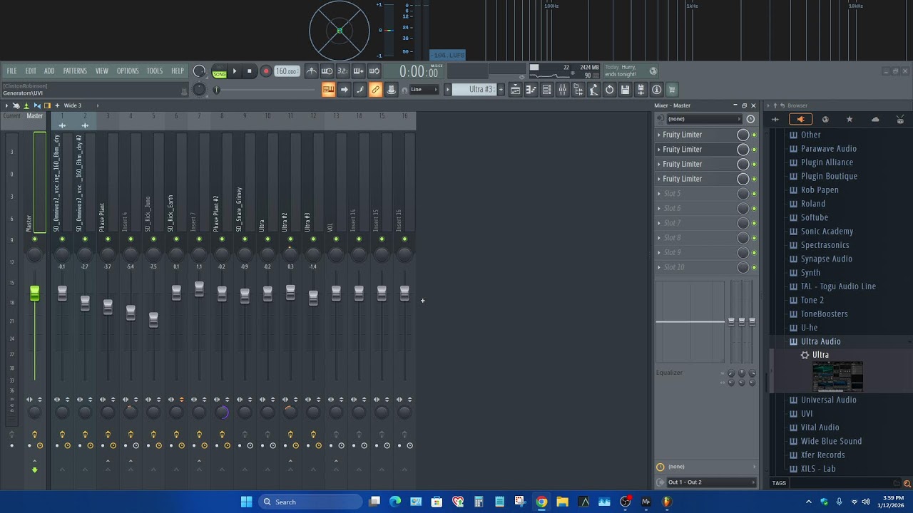The image size is (913, 513).
Task: Open the Piano roll view icon
Action: click(x=531, y=90)
